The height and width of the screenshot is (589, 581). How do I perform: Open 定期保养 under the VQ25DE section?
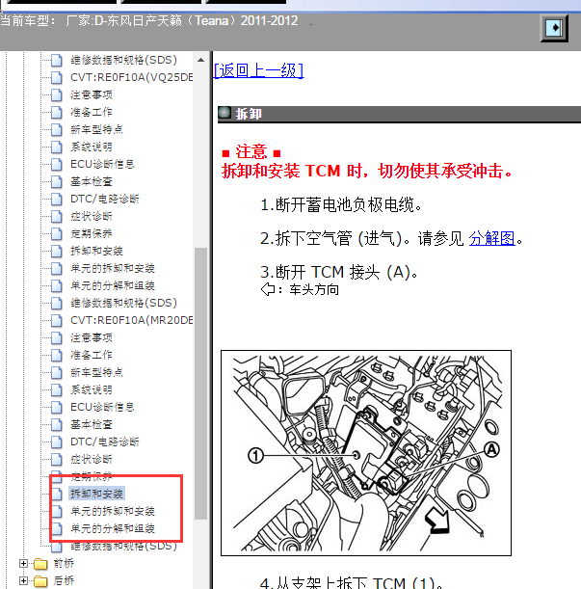[92, 233]
